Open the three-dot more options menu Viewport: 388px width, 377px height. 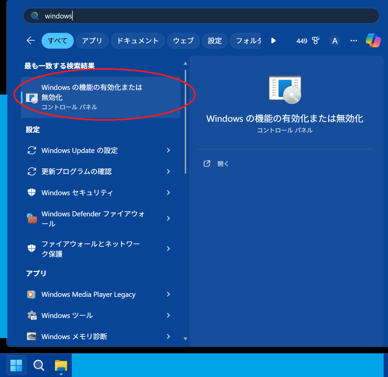[x=353, y=41]
